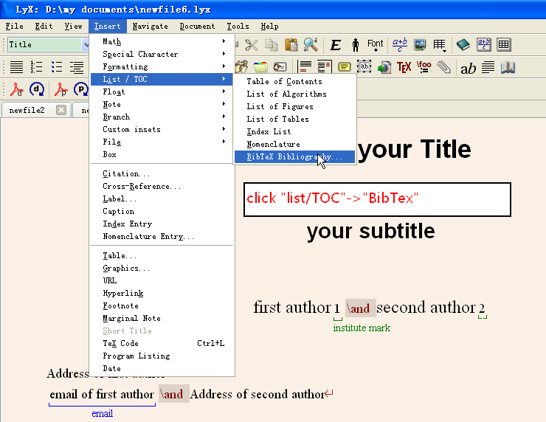The width and height of the screenshot is (546, 422).
Task: Select List of Figures entry
Action: (x=295, y=106)
